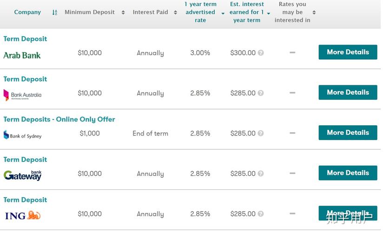
Task: Click the Bank Australia logo
Action: [22, 95]
